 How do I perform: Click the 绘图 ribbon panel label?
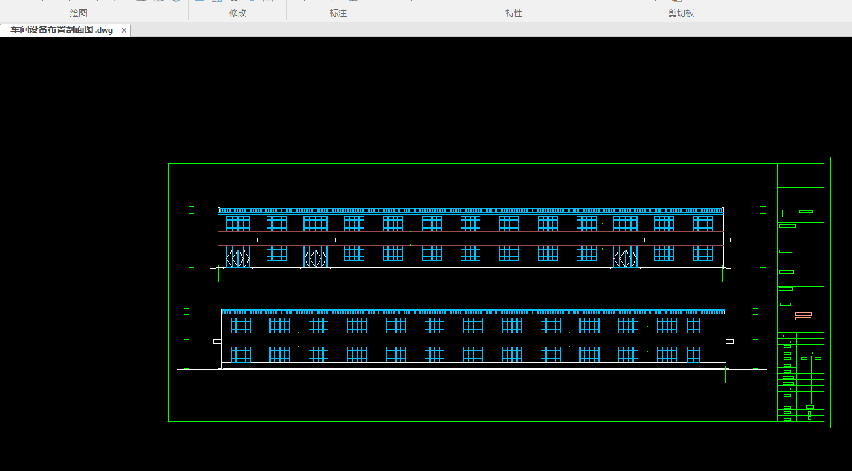click(79, 13)
